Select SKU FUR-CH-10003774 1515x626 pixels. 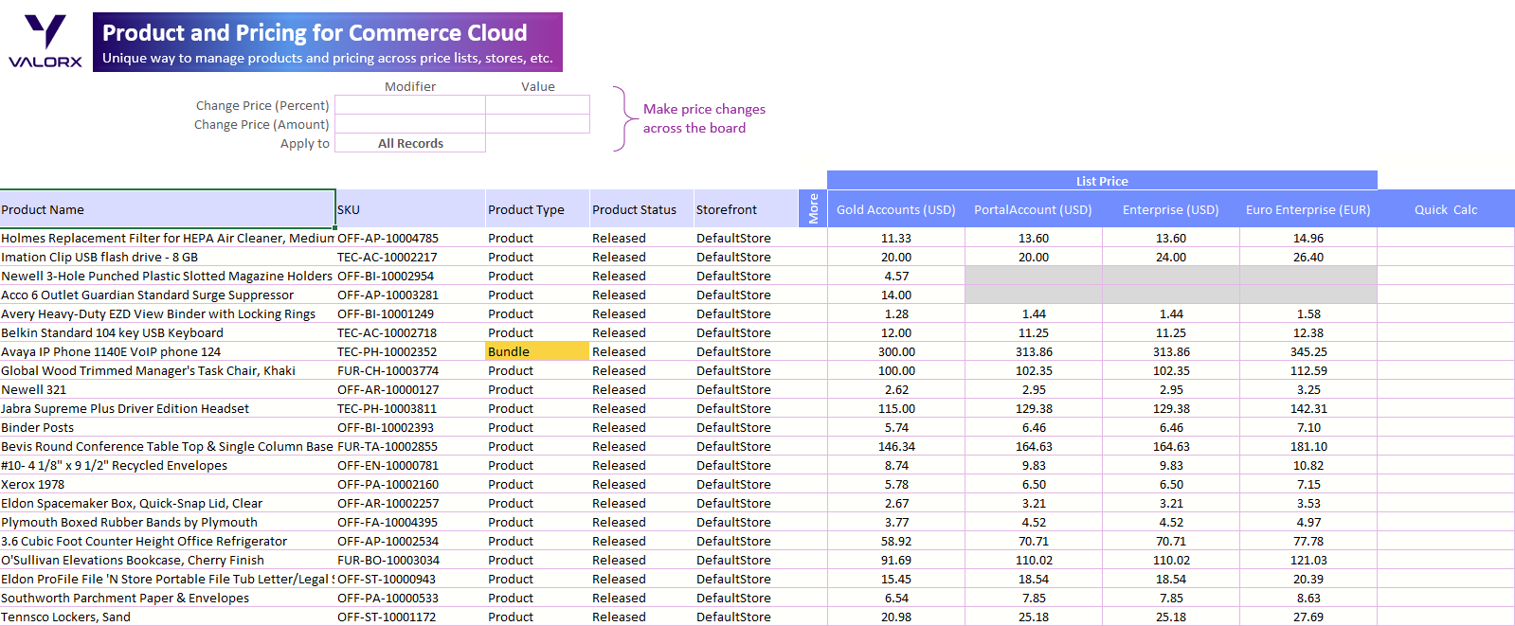point(411,370)
